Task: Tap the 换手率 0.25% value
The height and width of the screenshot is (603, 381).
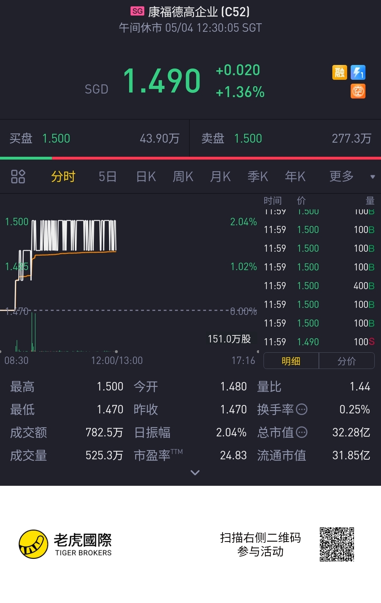Action: pos(355,409)
